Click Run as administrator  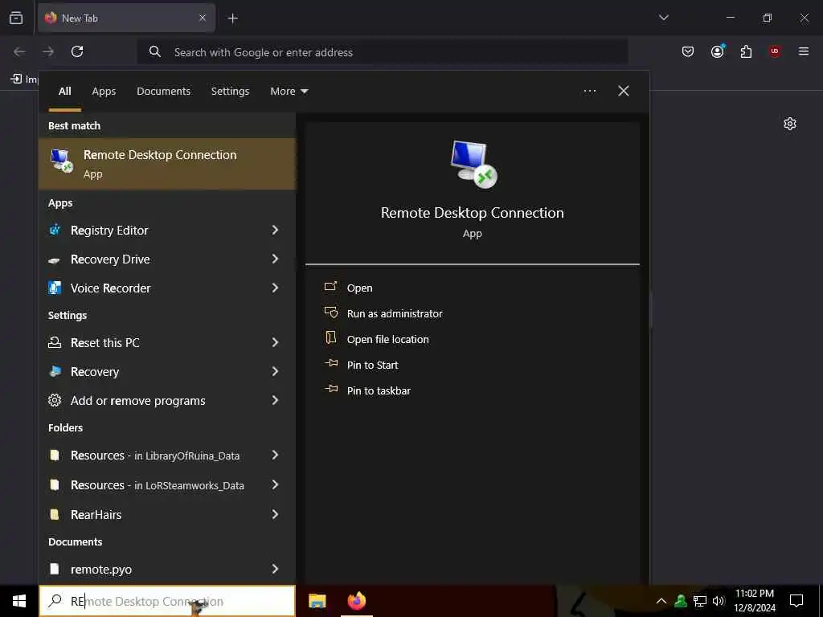pos(394,314)
